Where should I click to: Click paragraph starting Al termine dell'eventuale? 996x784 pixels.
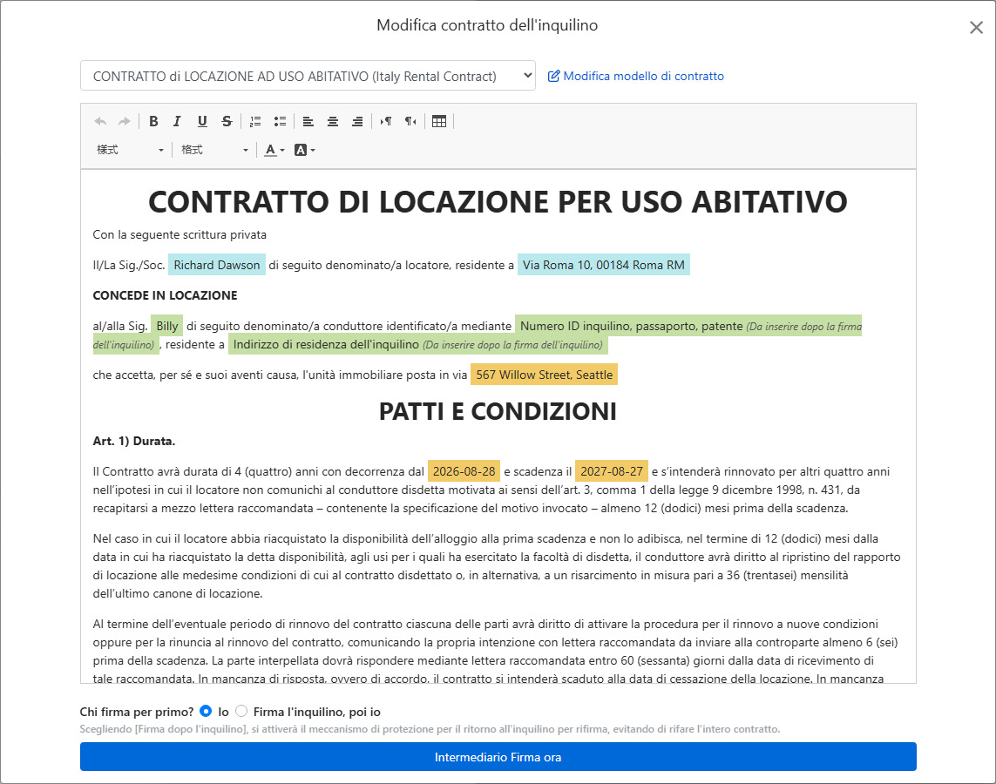[496, 651]
